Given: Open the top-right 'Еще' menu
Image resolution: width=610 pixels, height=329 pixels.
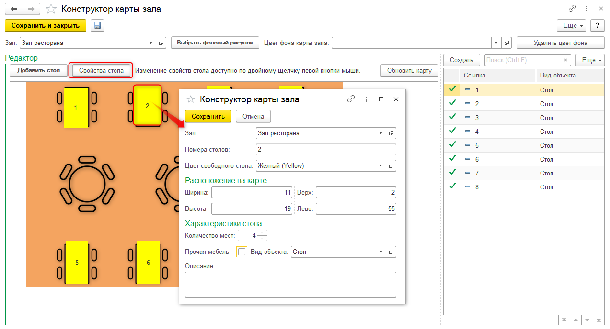Looking at the screenshot, I should click(x=571, y=25).
